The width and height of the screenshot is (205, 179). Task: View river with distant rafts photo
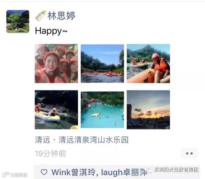coord(102,64)
